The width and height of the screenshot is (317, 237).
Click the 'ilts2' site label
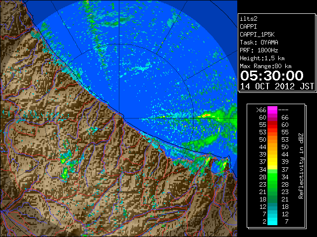pos(249,19)
